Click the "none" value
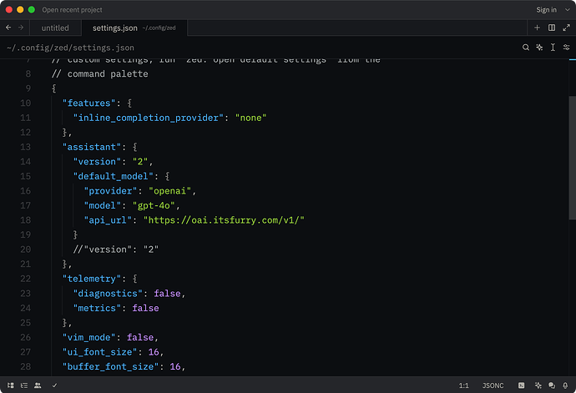This screenshot has width=576, height=393. pos(251,118)
